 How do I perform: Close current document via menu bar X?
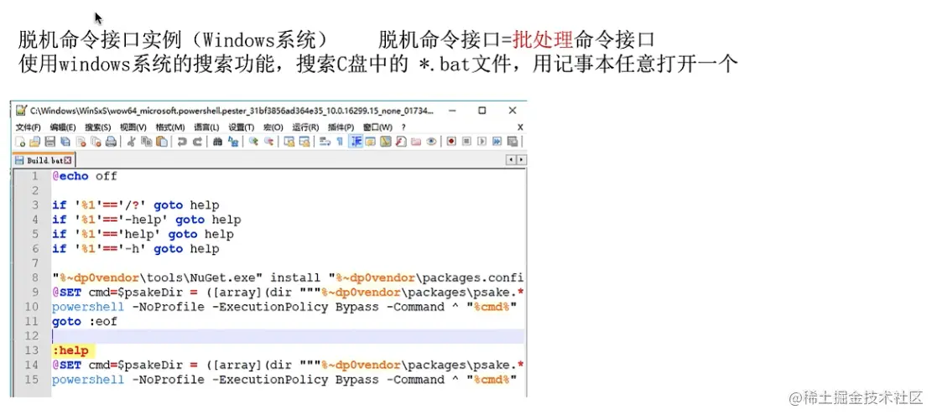click(520, 127)
